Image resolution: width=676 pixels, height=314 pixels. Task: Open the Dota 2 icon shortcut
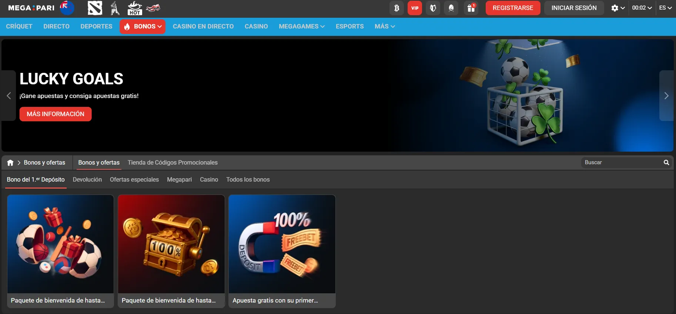(x=95, y=8)
